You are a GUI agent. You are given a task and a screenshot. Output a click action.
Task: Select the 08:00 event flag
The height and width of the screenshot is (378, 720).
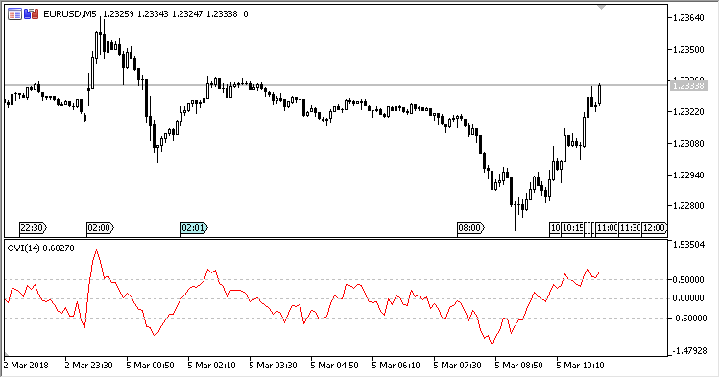point(470,228)
